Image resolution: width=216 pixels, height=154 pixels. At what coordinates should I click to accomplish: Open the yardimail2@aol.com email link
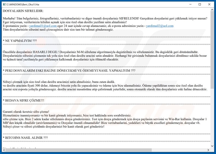[x=160, y=26]
